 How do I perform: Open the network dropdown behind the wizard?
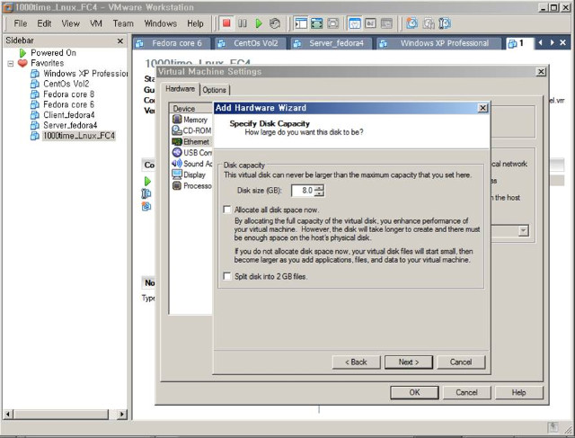coord(523,231)
